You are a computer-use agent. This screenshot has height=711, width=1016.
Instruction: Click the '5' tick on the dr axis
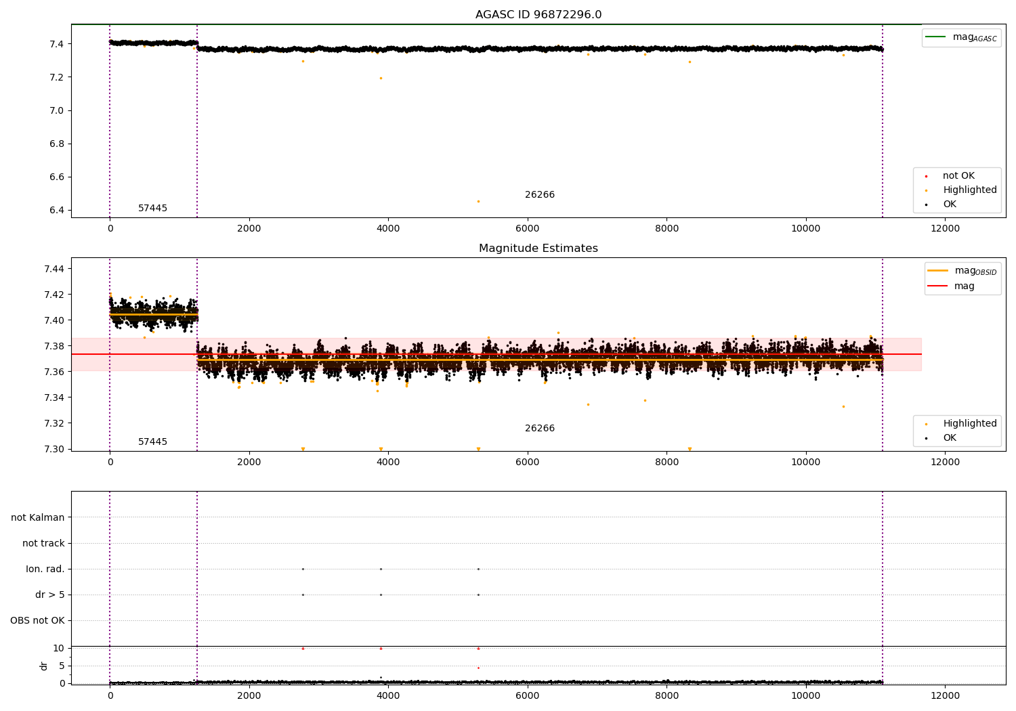(x=62, y=666)
